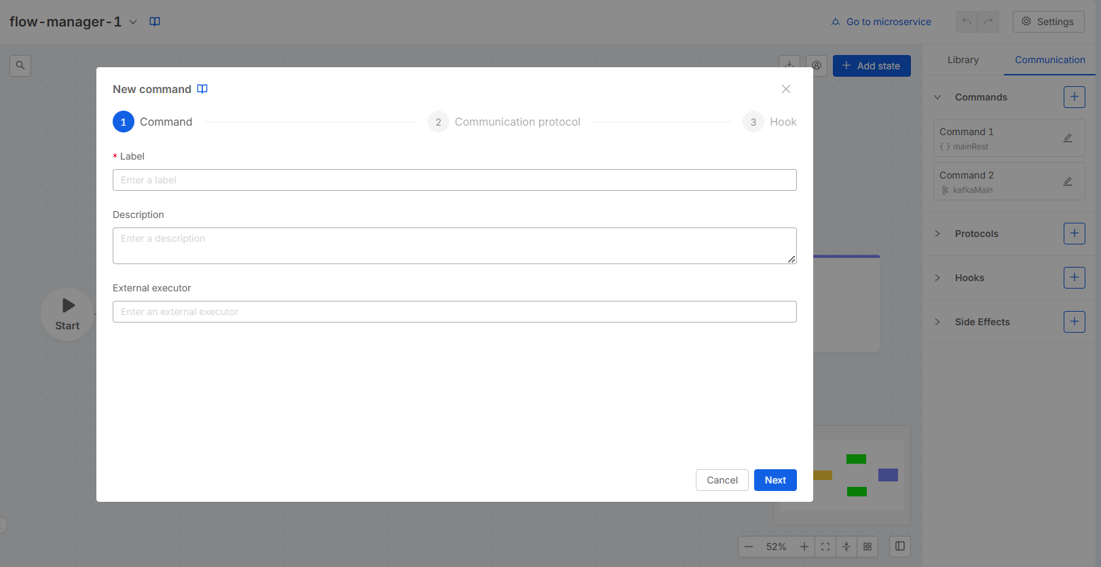
Task: Open the flow-manager-1 dropdown arrow
Action: [133, 22]
